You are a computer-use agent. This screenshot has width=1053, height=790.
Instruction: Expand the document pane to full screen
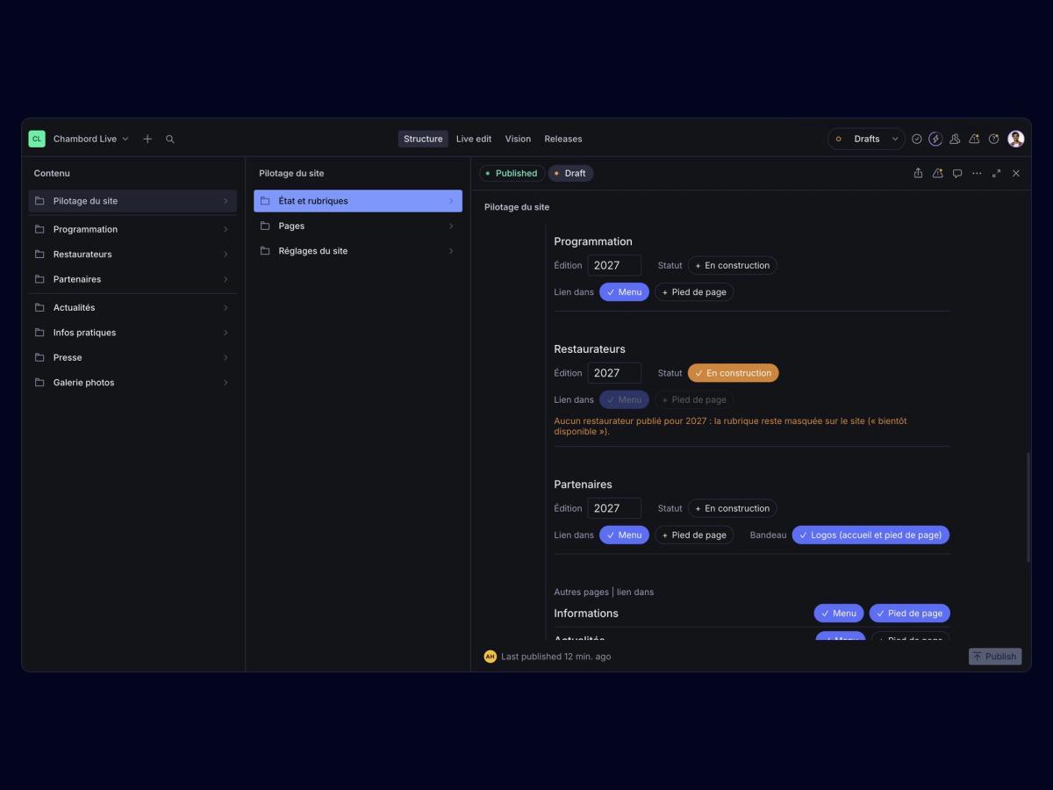[997, 173]
